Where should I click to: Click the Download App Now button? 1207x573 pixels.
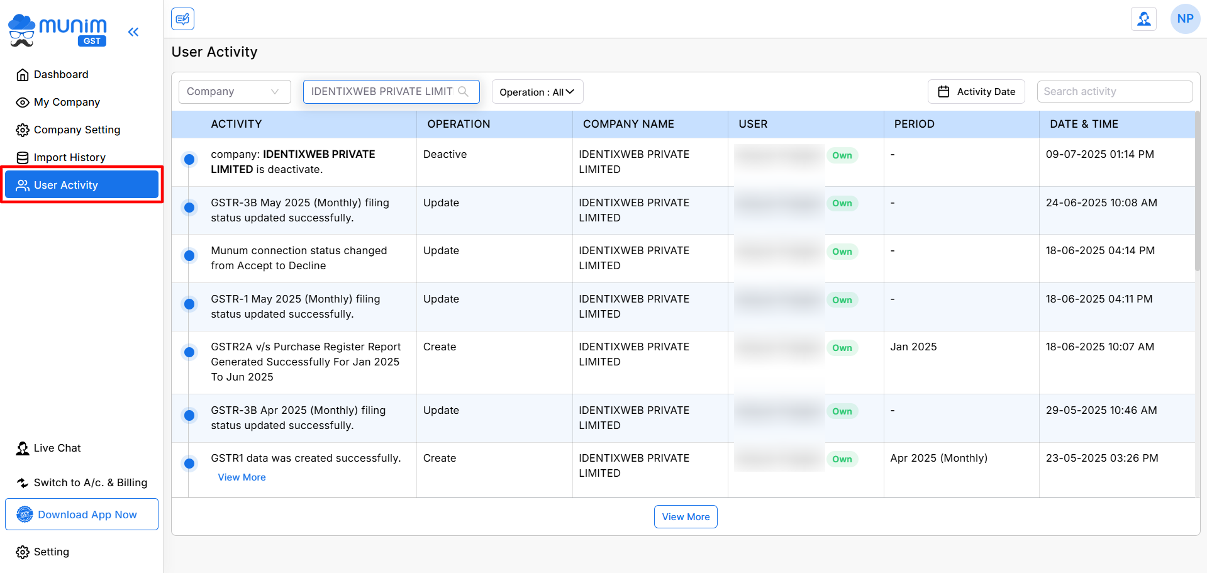tap(82, 515)
